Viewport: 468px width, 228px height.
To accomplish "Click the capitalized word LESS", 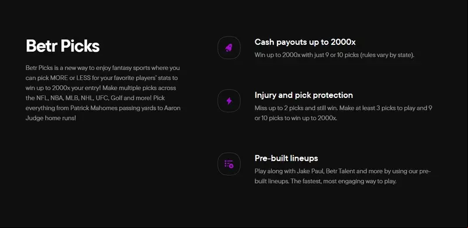I will pyautogui.click(x=82, y=78).
